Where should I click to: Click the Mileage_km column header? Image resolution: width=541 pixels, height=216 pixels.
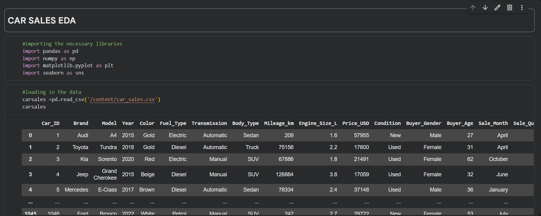tap(279, 123)
